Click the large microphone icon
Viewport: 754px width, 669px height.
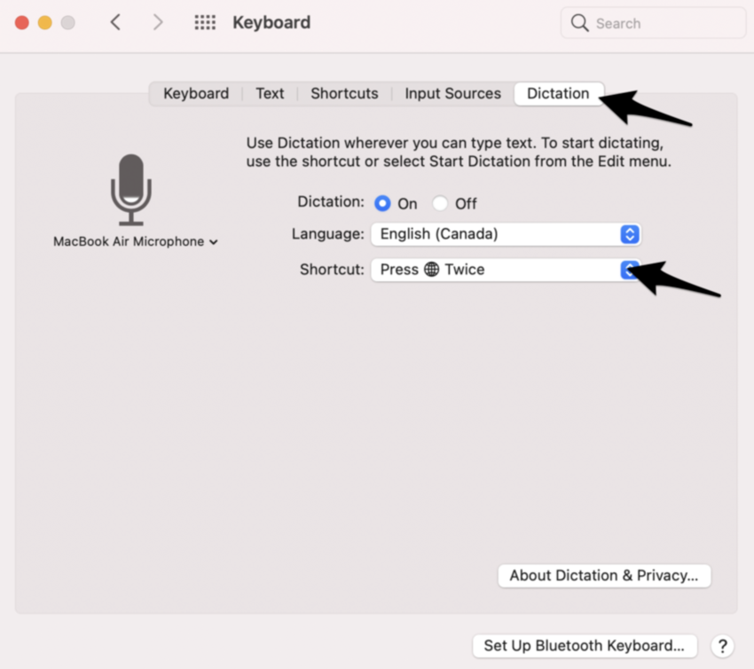pyautogui.click(x=131, y=190)
